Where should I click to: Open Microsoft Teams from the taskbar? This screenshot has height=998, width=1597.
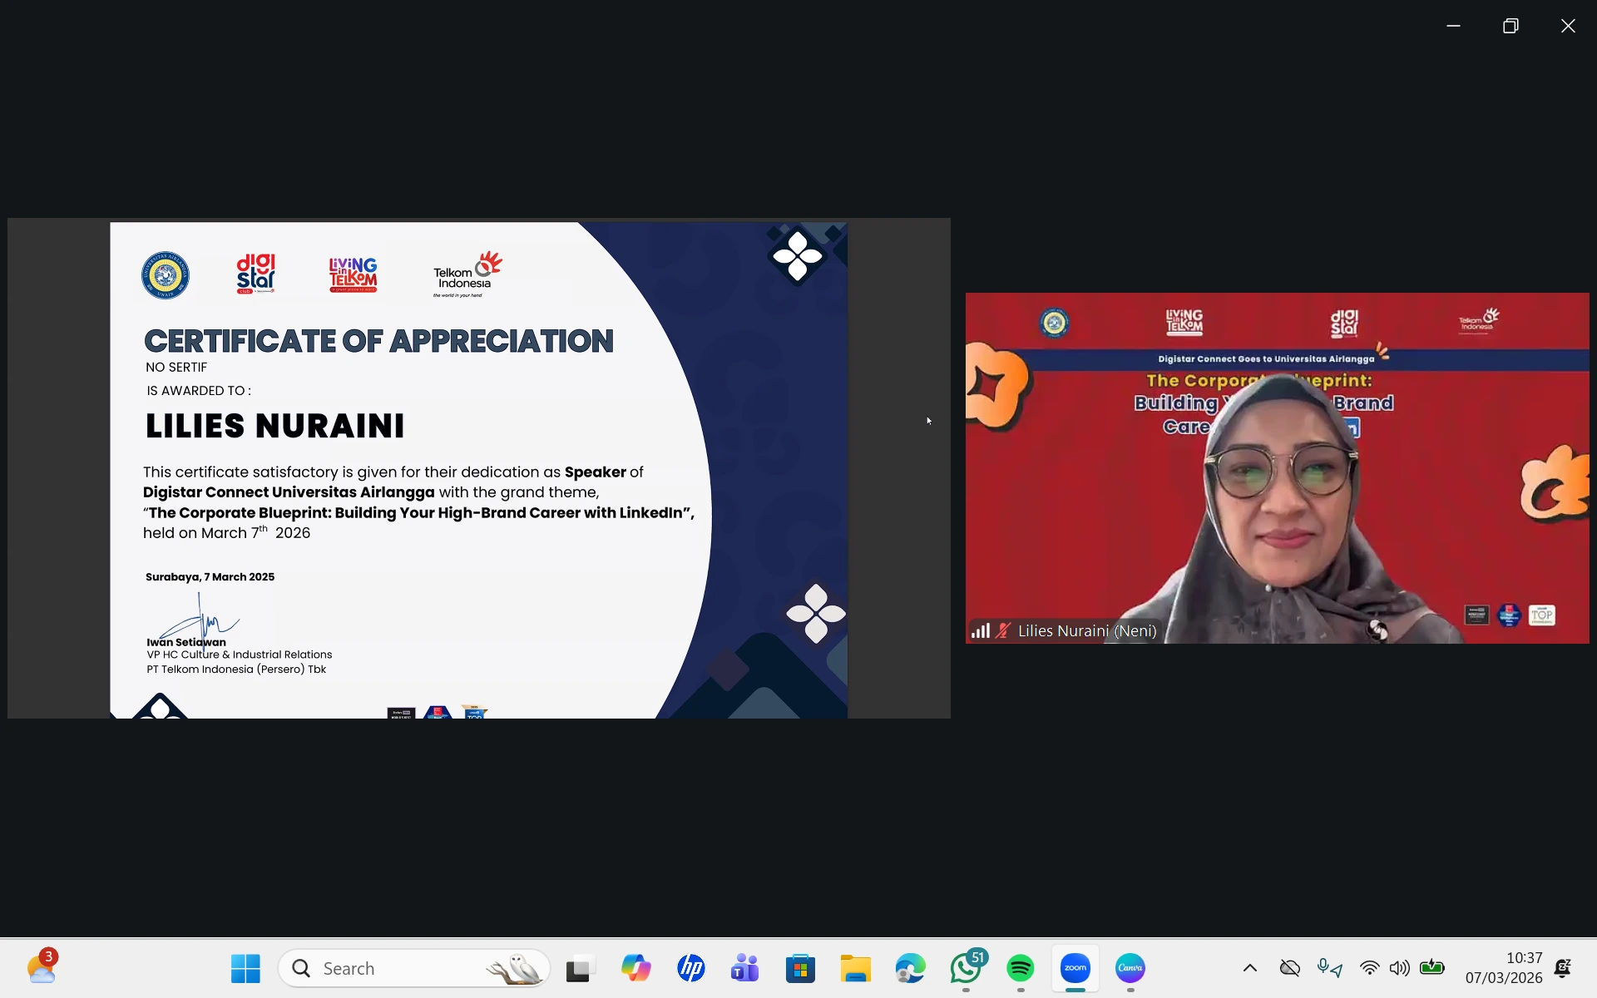[x=745, y=968]
